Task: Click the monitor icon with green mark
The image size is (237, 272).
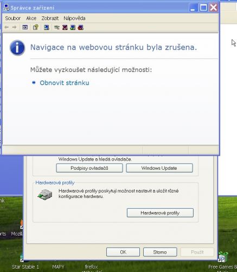Action: pos(73,27)
